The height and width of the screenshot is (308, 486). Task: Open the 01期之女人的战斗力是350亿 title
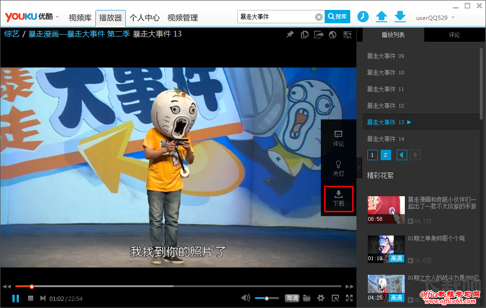pos(443,278)
